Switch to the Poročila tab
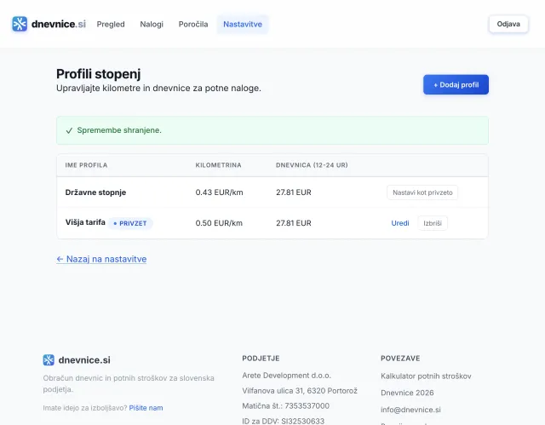This screenshot has width=545, height=425. click(x=193, y=24)
